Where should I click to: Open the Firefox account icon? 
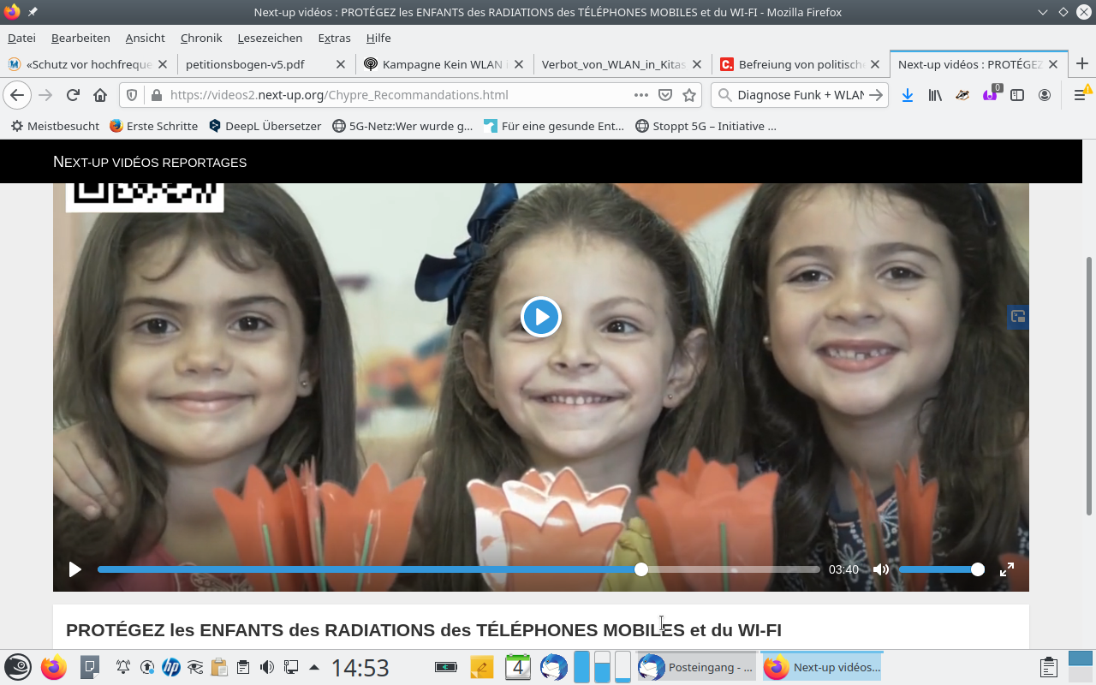pyautogui.click(x=1045, y=95)
